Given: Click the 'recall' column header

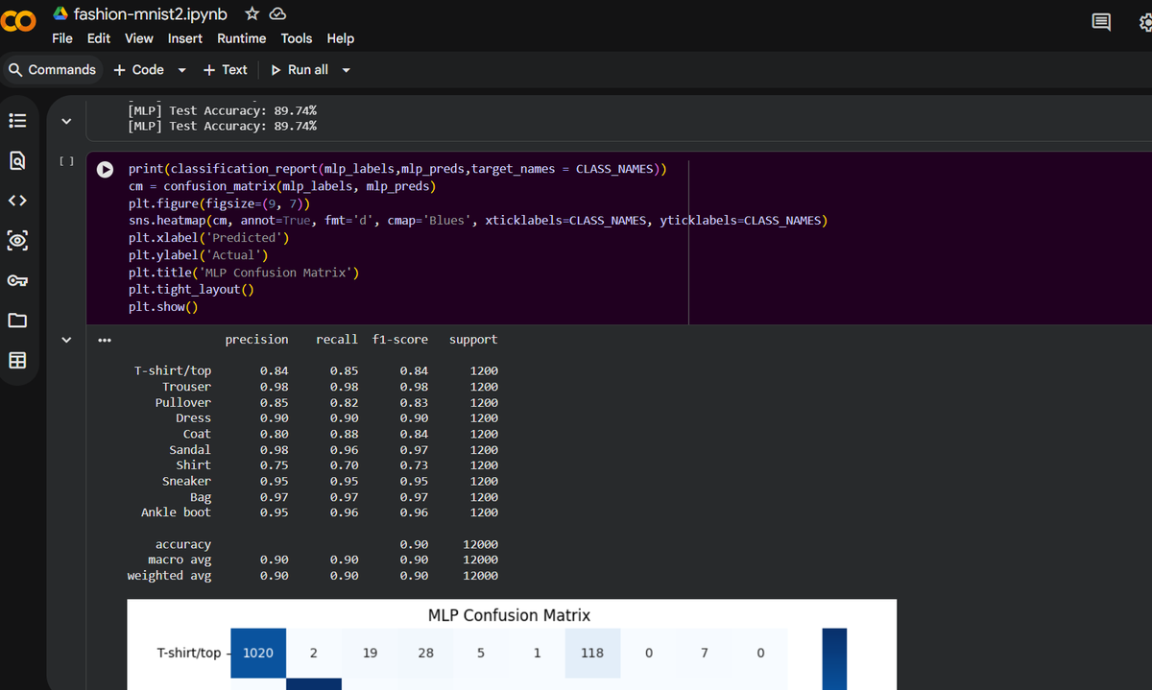Looking at the screenshot, I should (337, 340).
